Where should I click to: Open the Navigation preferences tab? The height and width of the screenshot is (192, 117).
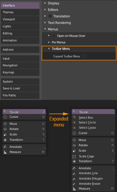[x=20, y=65]
